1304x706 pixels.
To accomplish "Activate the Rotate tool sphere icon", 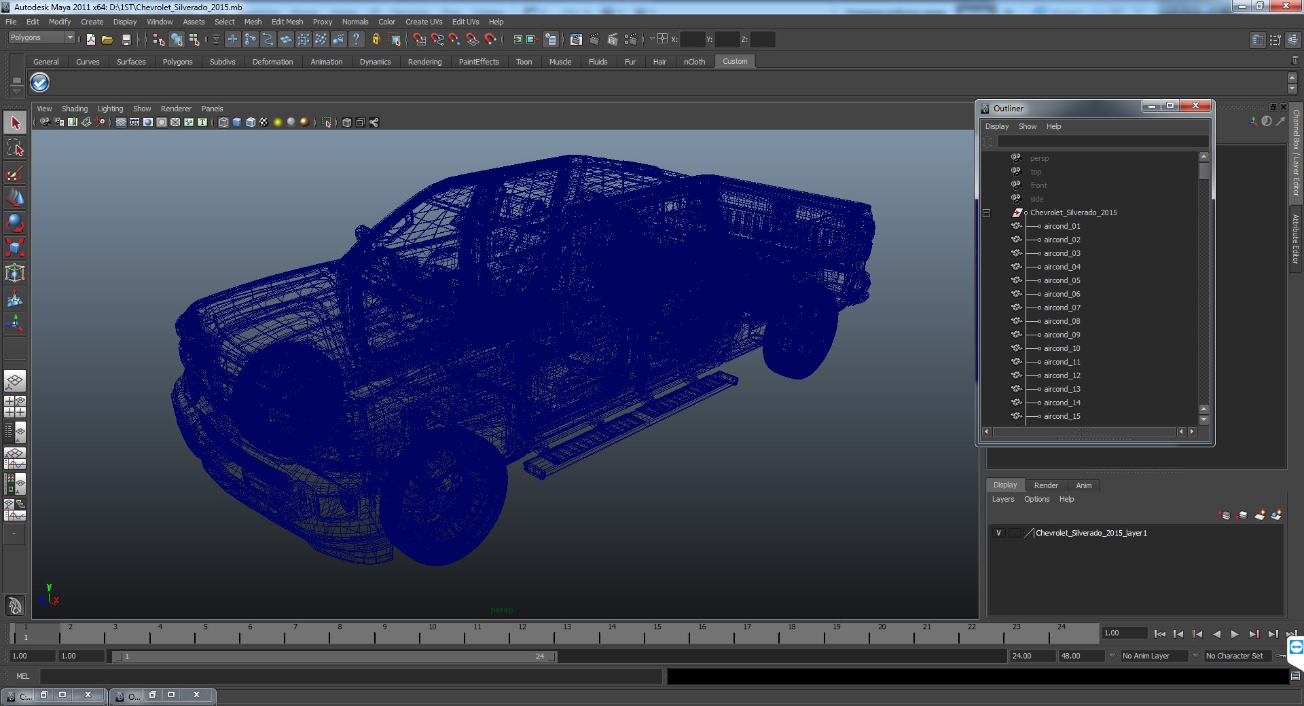I will coord(15,223).
